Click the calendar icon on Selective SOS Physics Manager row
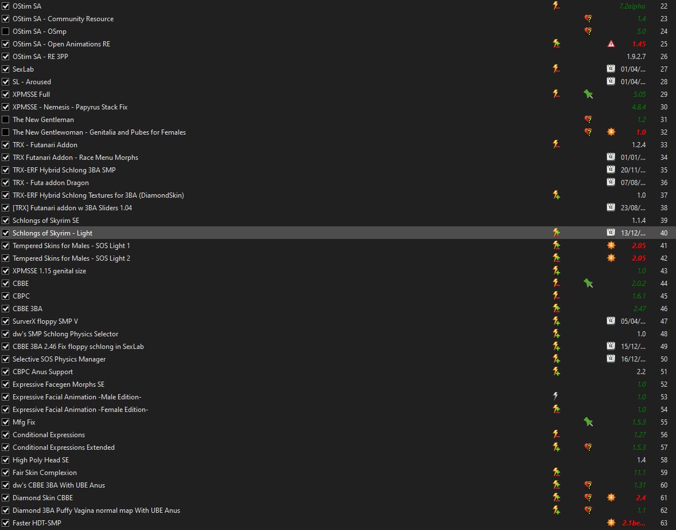 pyautogui.click(x=611, y=359)
